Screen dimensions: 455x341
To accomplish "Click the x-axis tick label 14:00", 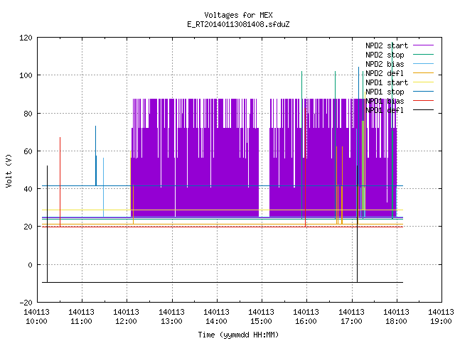I will [216, 322].
